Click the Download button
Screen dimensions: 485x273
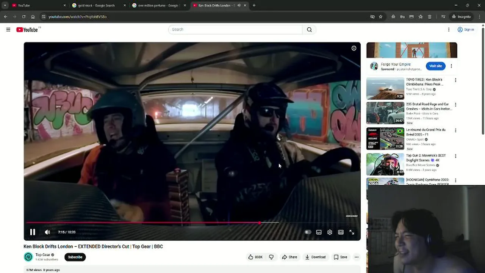(315, 257)
